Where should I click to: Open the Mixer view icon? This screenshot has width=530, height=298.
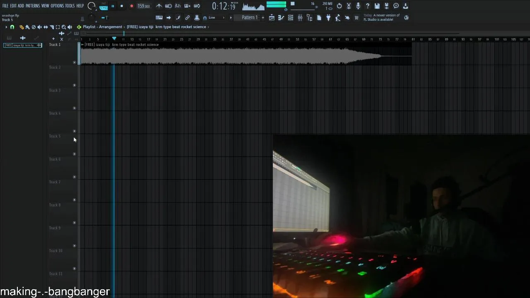pyautogui.click(x=300, y=18)
